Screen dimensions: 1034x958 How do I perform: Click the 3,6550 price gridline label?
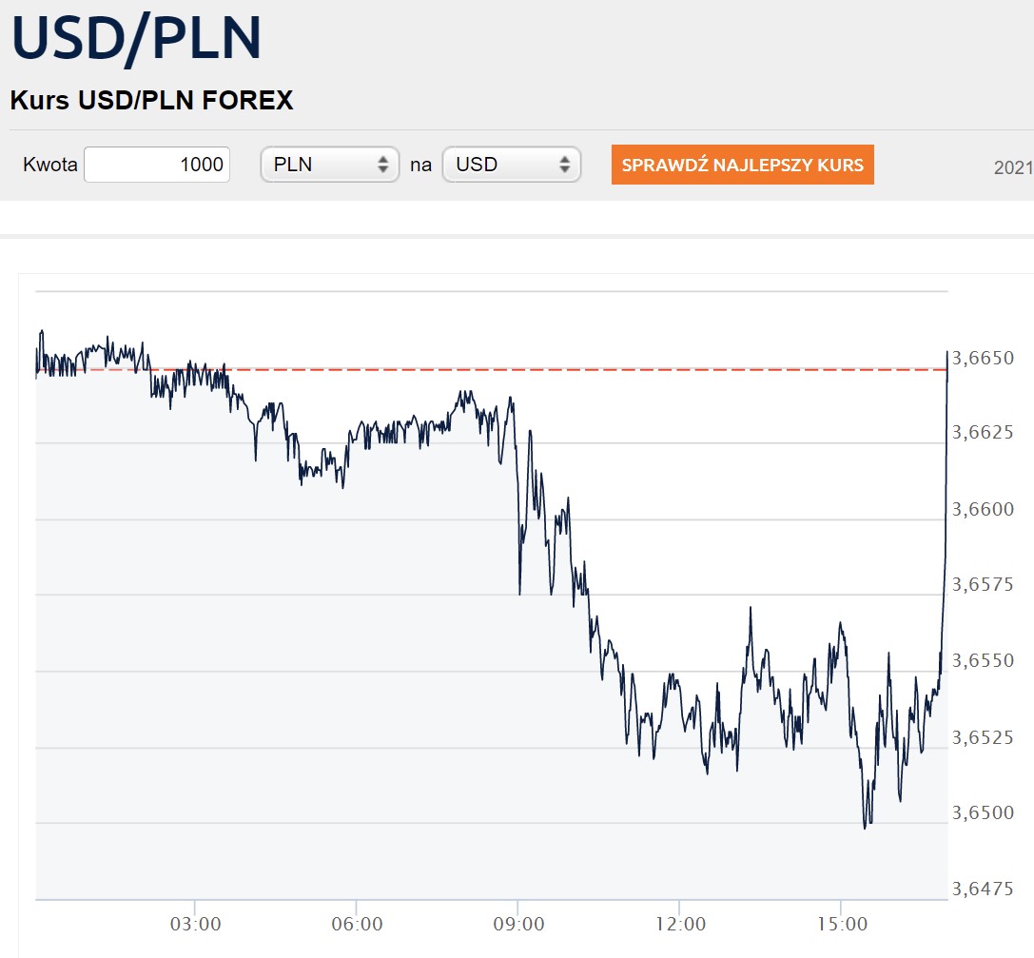985,661
